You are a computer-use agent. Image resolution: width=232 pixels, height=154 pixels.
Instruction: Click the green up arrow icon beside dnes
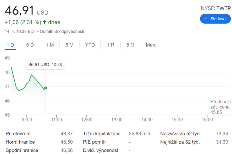[x=45, y=22]
